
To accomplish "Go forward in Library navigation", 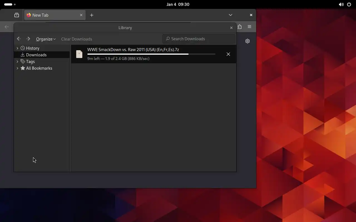I will tap(28, 39).
